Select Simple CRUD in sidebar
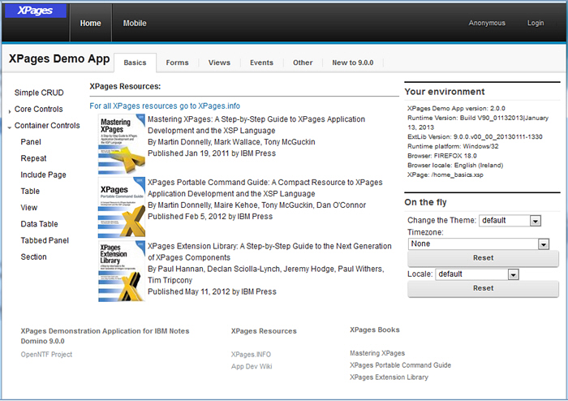568x401 pixels. (39, 93)
